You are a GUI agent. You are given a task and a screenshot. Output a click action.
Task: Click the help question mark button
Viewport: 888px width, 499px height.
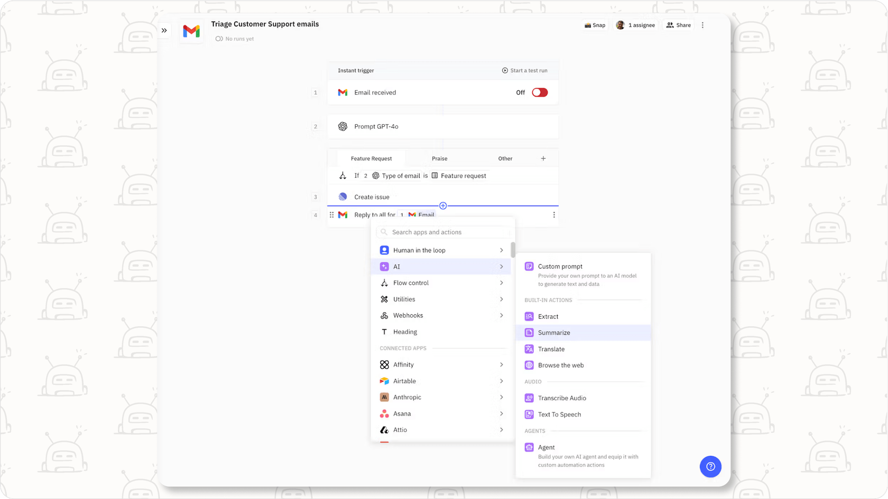710,467
